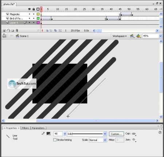Image resolution: width=164 pixels, height=157 pixels.
Task: Click the Modify Onion Markers icon
Action: pos(60,31)
